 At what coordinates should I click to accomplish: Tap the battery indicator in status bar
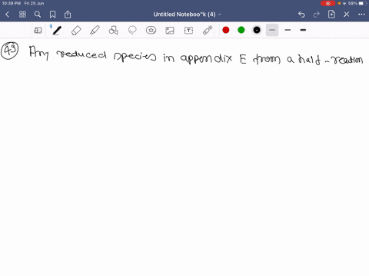[x=361, y=3]
